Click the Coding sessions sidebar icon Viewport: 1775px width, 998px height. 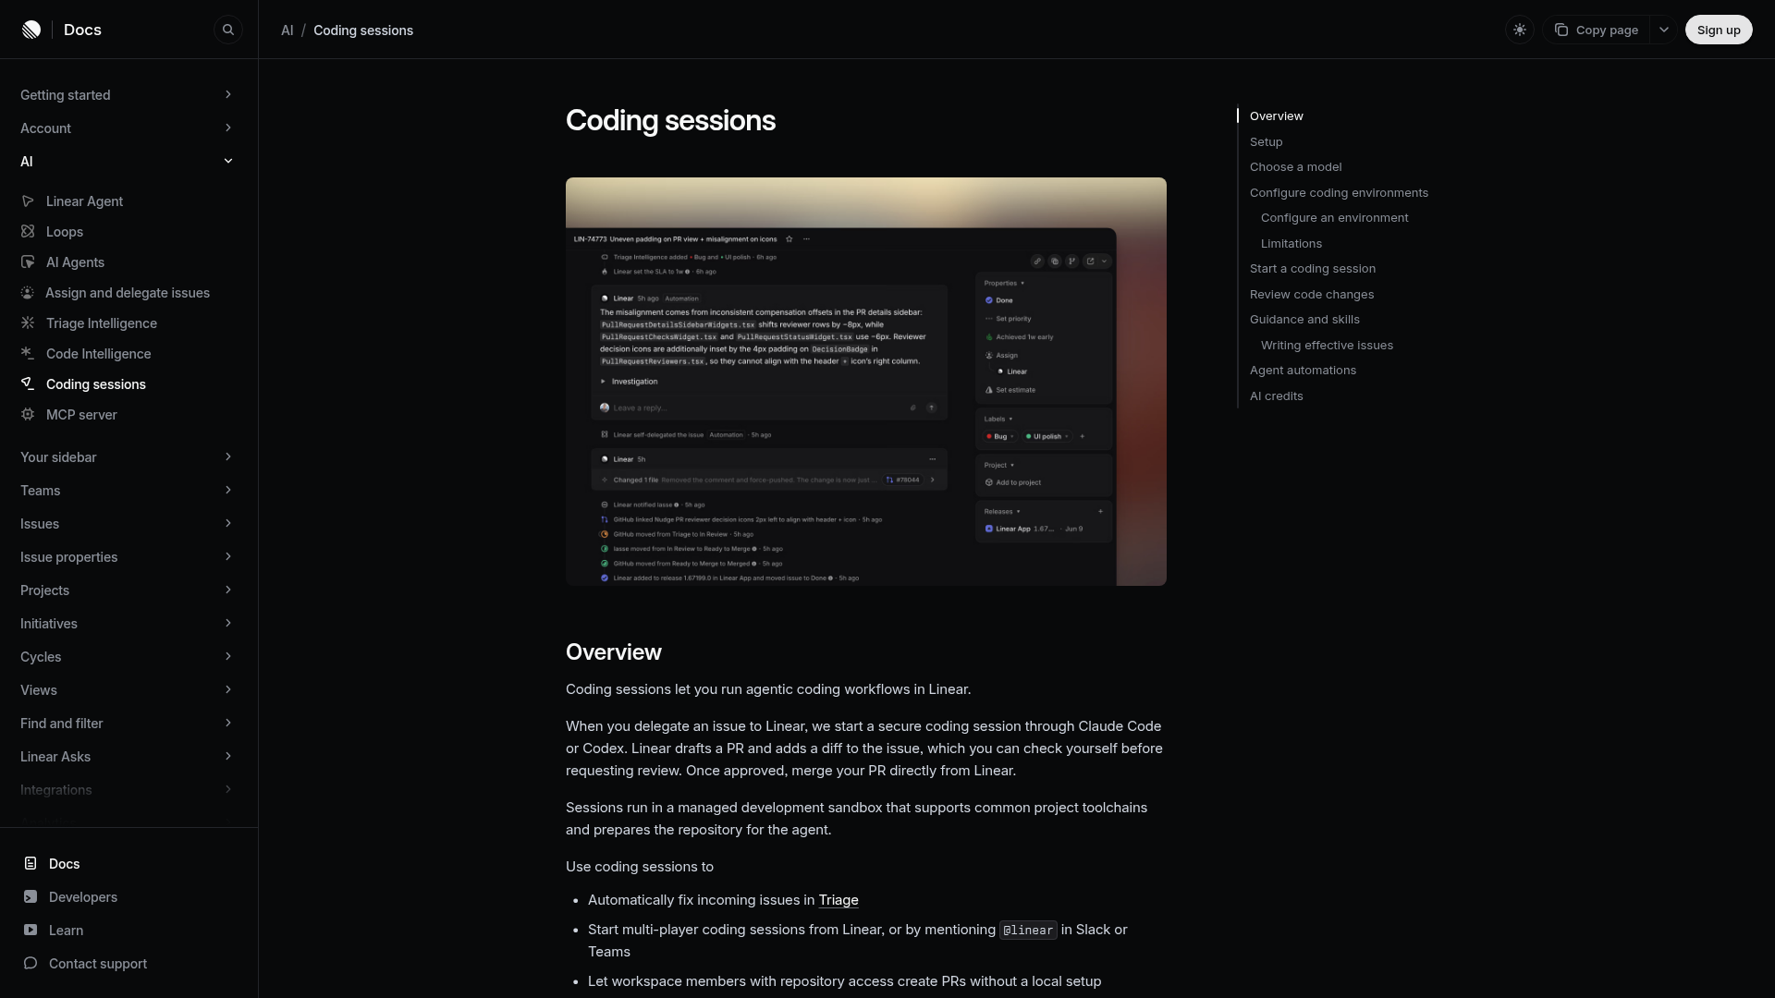[x=28, y=383]
